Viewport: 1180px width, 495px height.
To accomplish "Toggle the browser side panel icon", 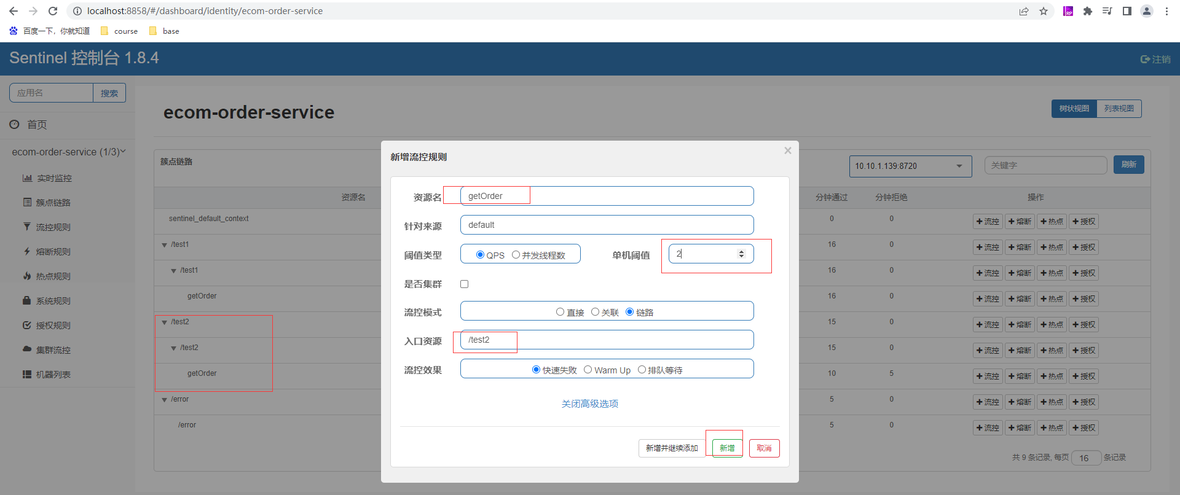I will 1127,11.
